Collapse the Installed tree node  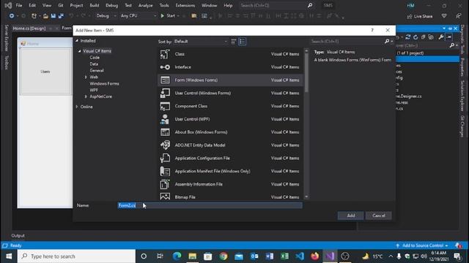[77, 41]
